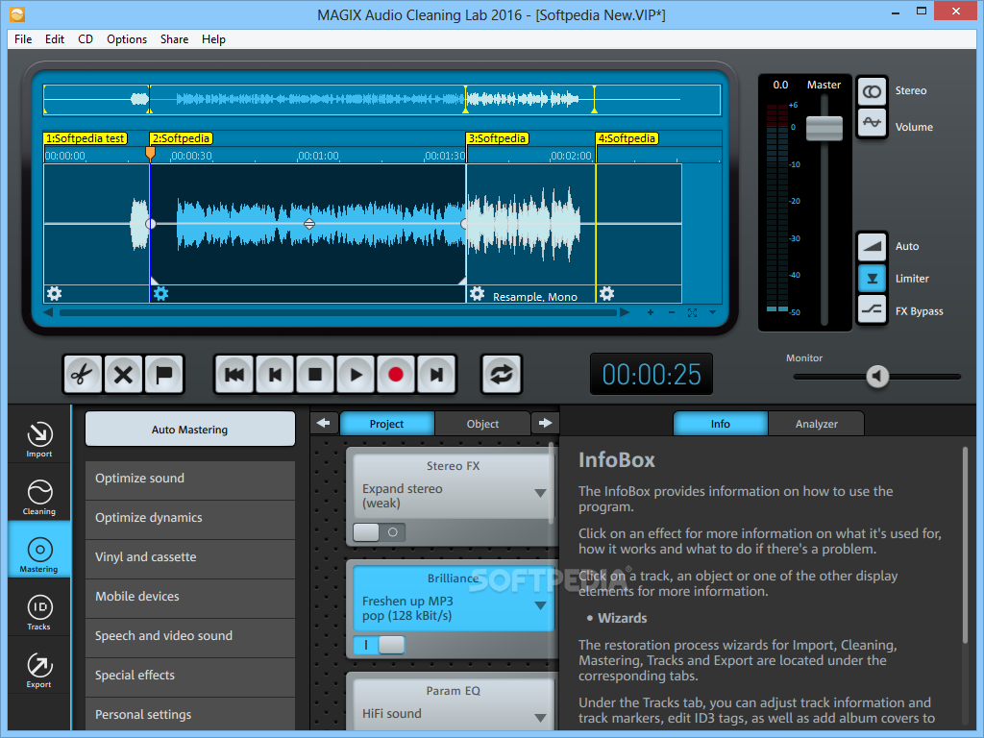Go to previous effects page arrow
This screenshot has height=738, width=984.
324,424
